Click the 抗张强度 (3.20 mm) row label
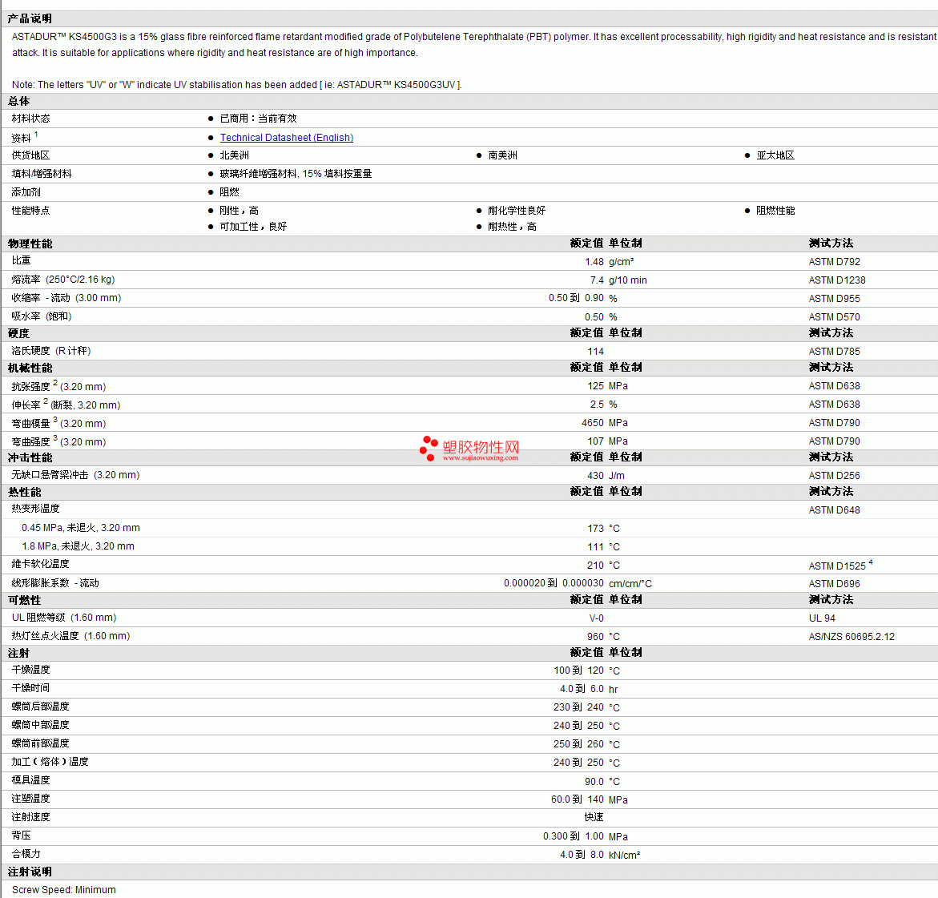Image resolution: width=938 pixels, height=898 pixels. pyautogui.click(x=58, y=386)
